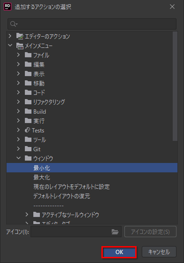
Task: Click the エディターのアクション group icon
Action: pos(20,36)
